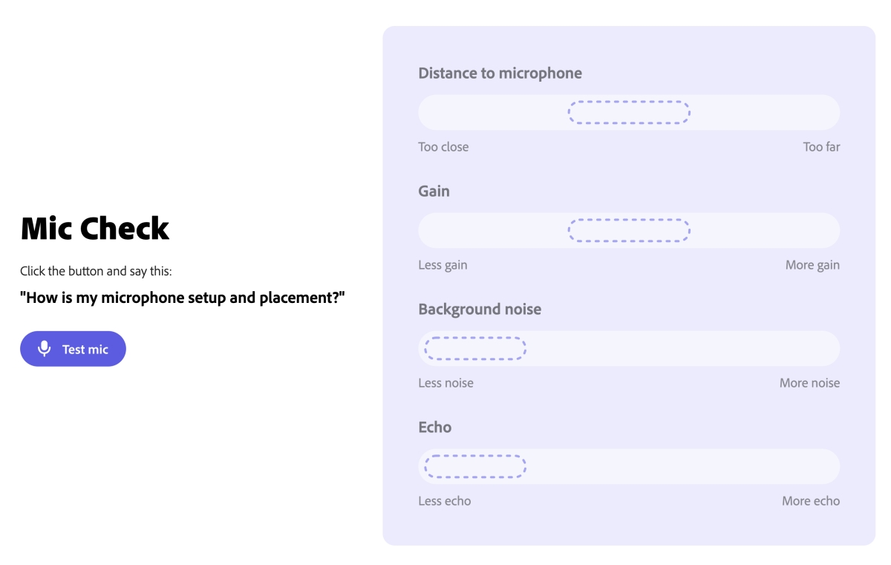The width and height of the screenshot is (891, 565).
Task: Click the "More gain" label
Action: pyautogui.click(x=812, y=265)
